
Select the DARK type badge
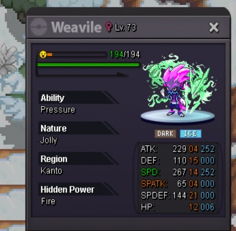pos(165,134)
